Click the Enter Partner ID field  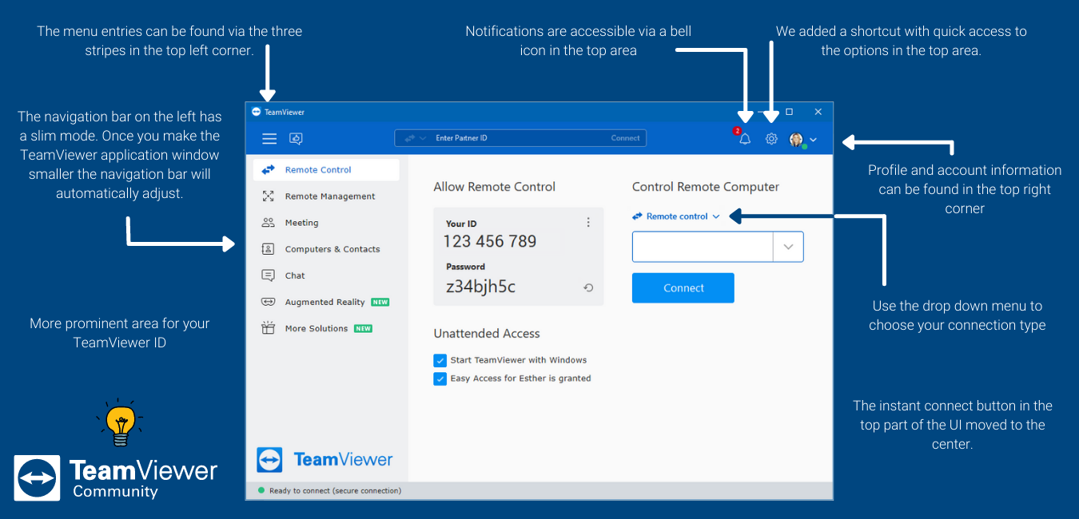point(520,138)
